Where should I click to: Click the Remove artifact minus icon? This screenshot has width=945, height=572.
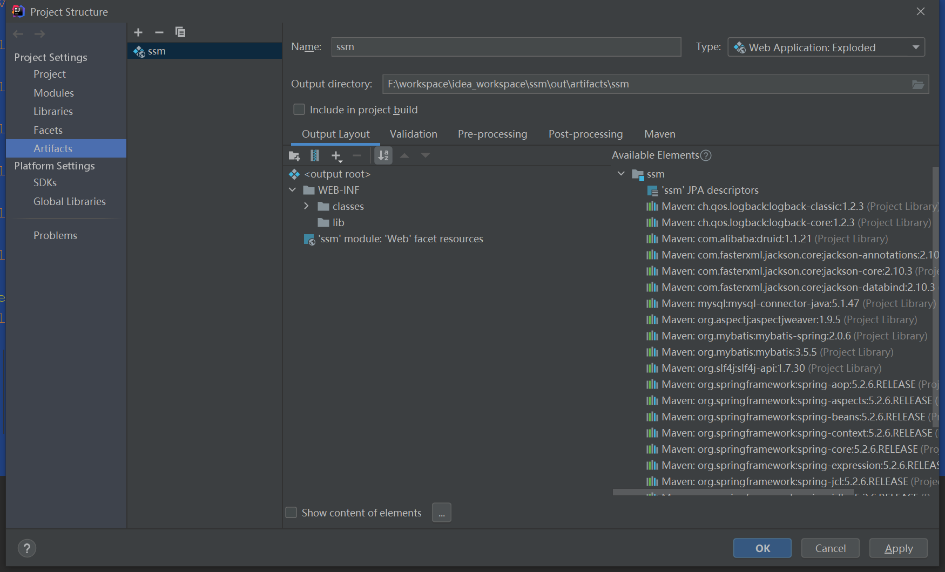159,32
